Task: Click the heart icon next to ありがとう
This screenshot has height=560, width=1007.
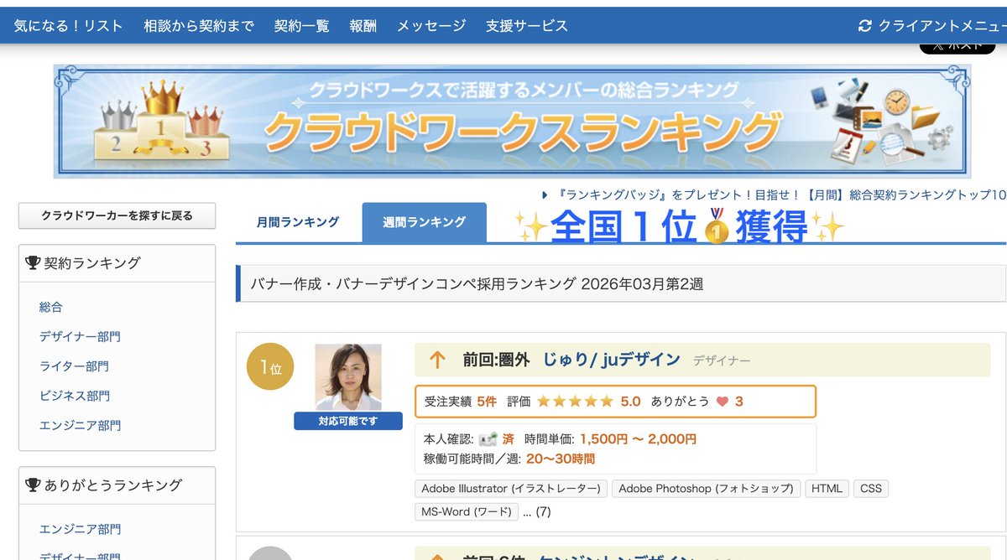Action: [x=723, y=402]
